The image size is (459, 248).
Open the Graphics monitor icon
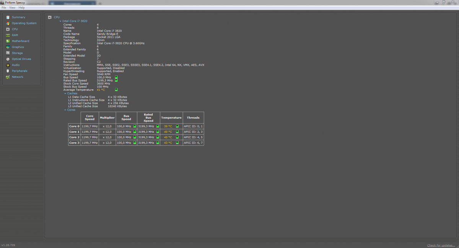[8, 47]
